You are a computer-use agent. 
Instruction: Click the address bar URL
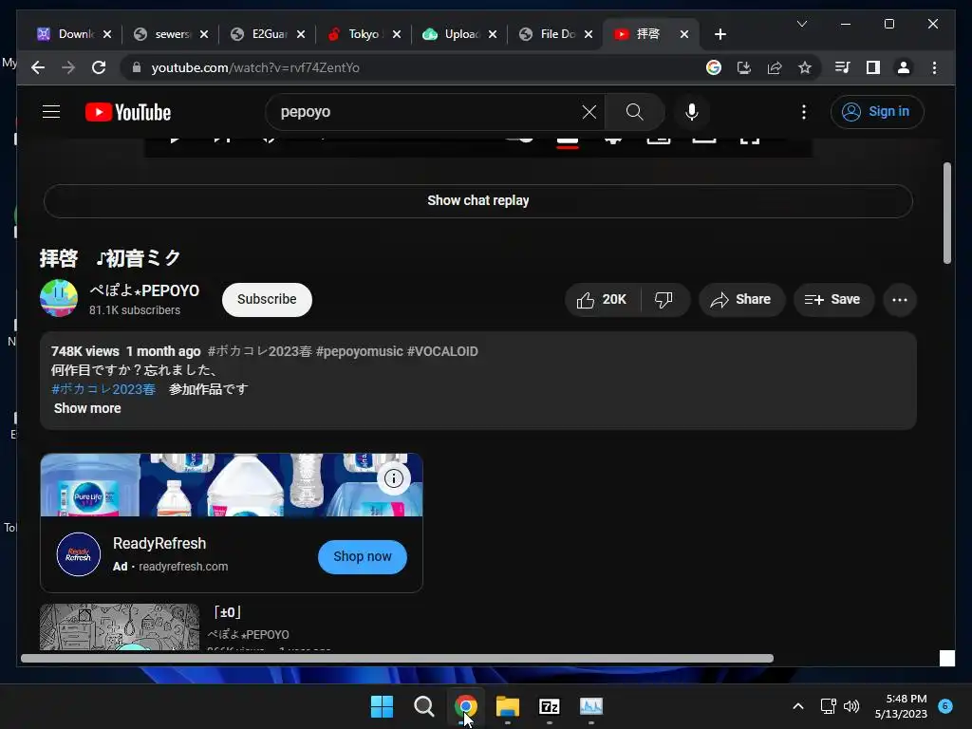coord(255,67)
